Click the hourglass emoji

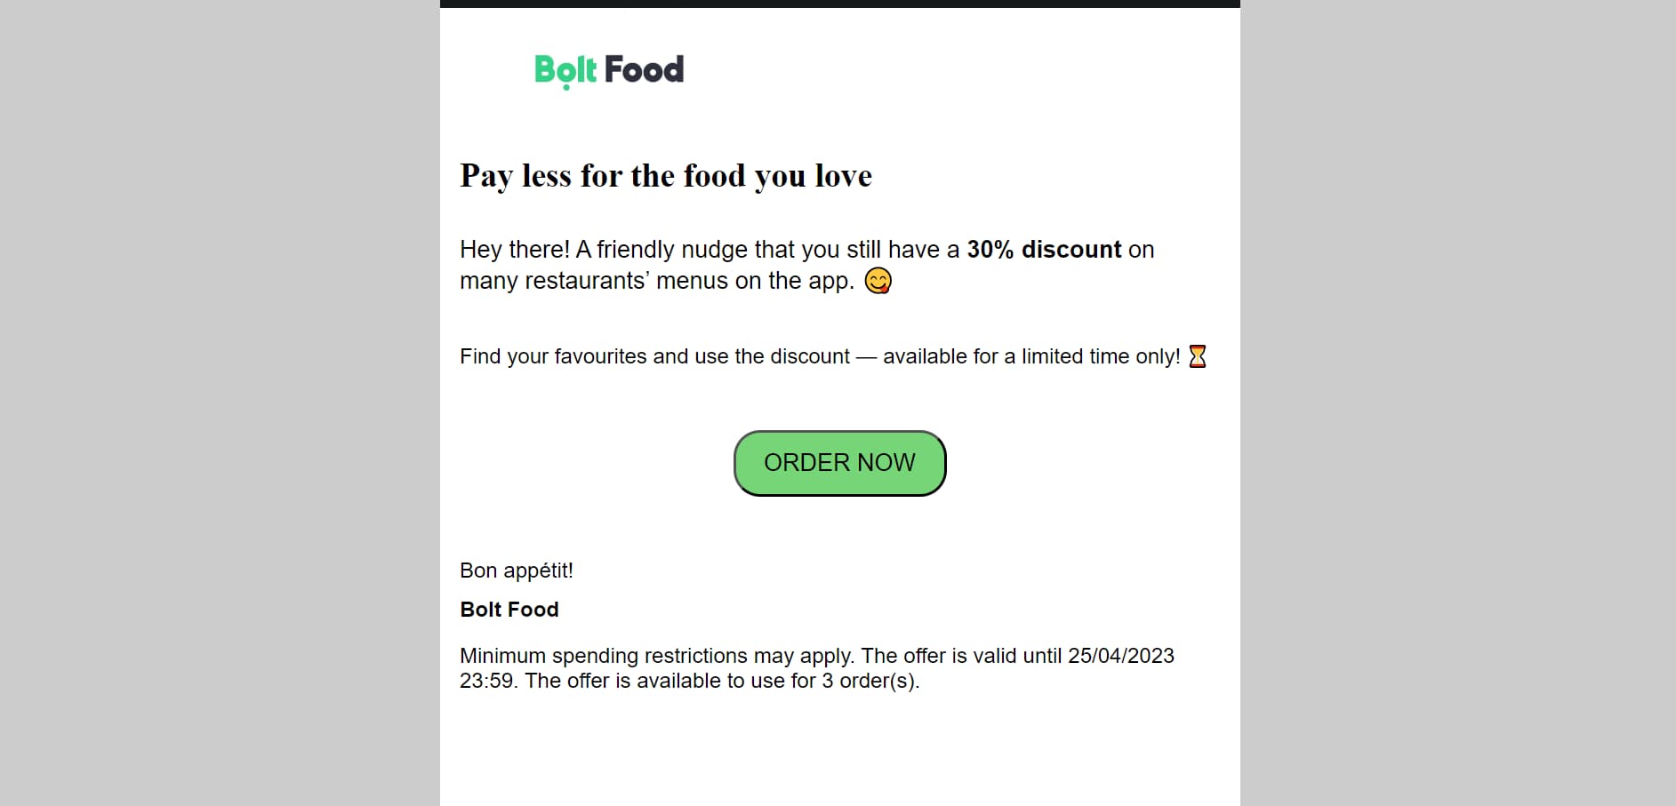tap(1198, 356)
